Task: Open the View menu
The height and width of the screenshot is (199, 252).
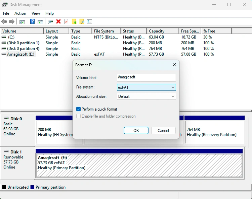Action: pyautogui.click(x=36, y=13)
